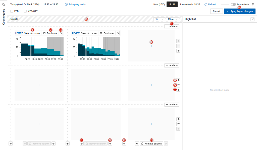Viewport: 258px width, 151px height.
Task: Move the middle row down with arrow
Action: click(x=178, y=90)
